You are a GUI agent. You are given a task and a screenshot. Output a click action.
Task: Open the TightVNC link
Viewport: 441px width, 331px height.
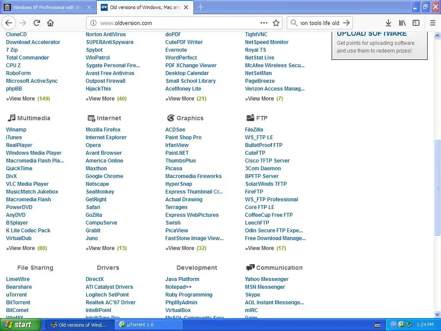(256, 34)
